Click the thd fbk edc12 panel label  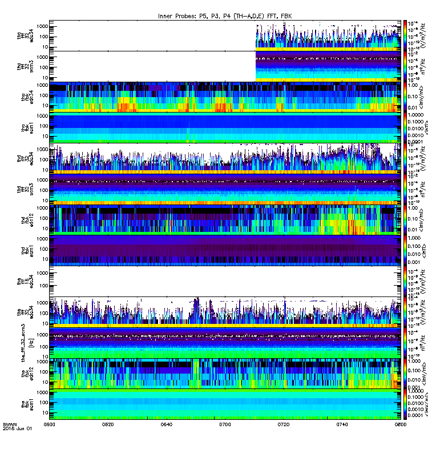coord(27,220)
